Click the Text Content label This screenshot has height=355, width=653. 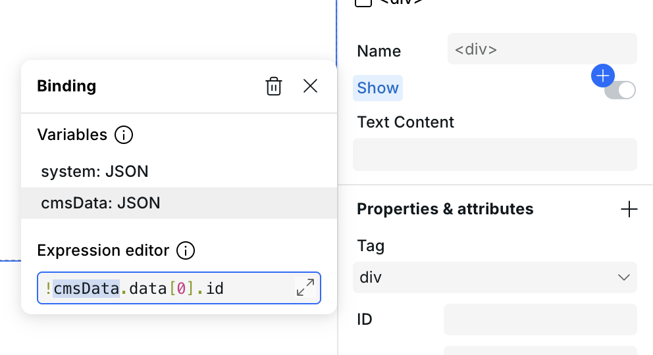click(x=405, y=122)
